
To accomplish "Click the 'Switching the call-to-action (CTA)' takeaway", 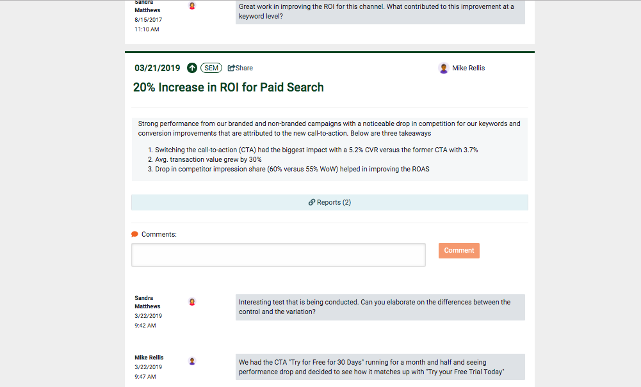I will pos(316,150).
